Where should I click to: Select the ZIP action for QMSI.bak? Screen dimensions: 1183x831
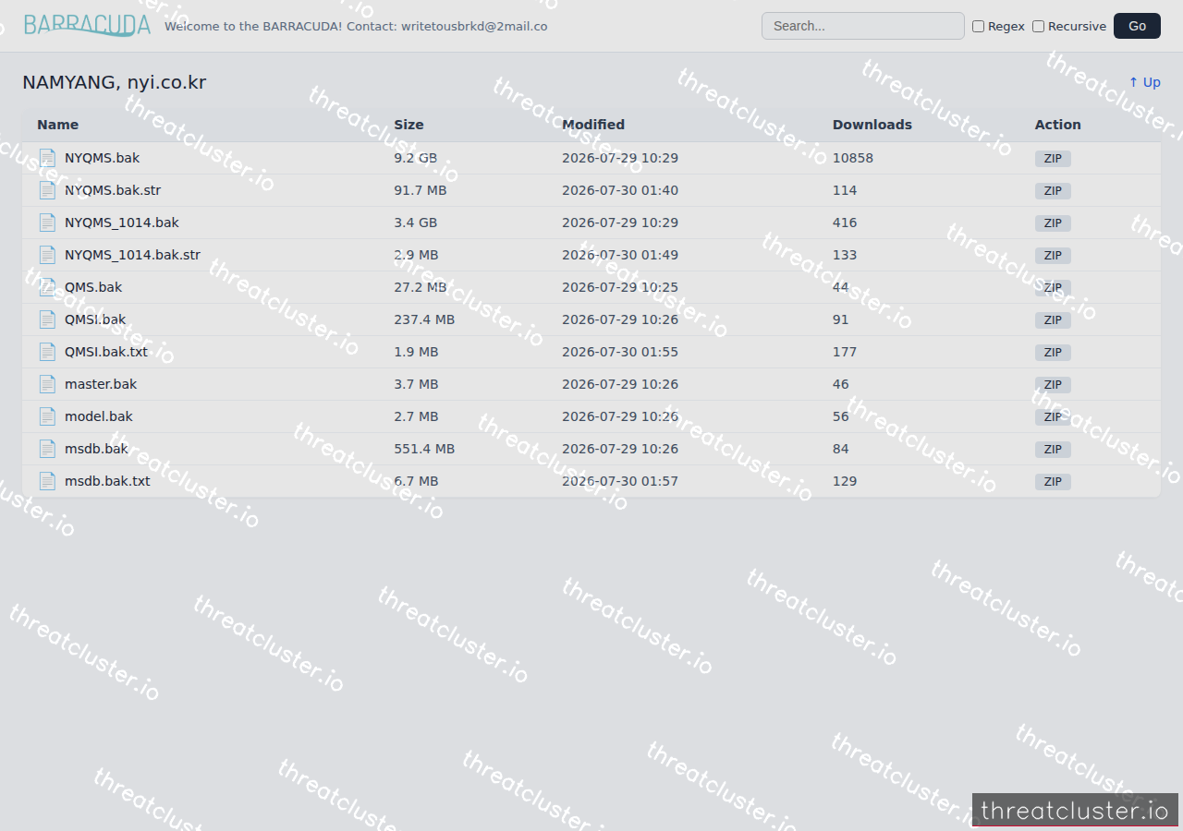coord(1053,320)
